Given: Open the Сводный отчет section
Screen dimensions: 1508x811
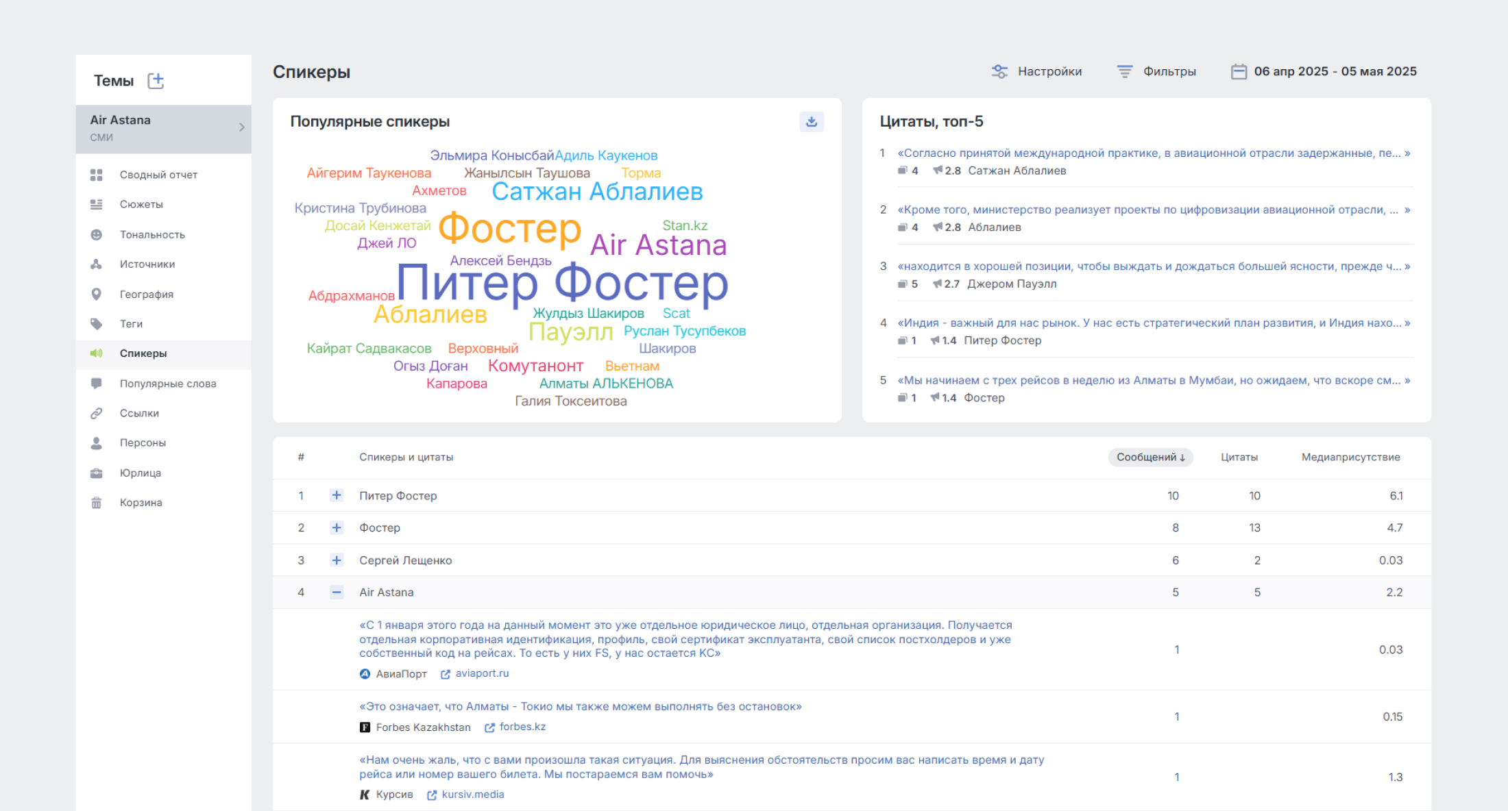Looking at the screenshot, I should [158, 175].
